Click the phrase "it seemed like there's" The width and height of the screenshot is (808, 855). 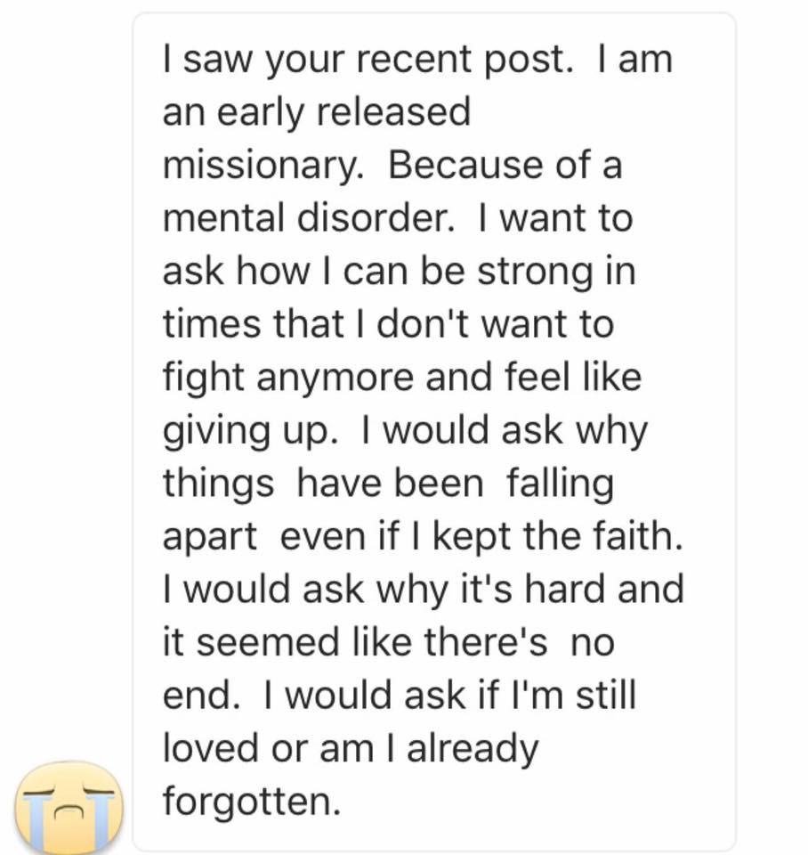tap(354, 643)
